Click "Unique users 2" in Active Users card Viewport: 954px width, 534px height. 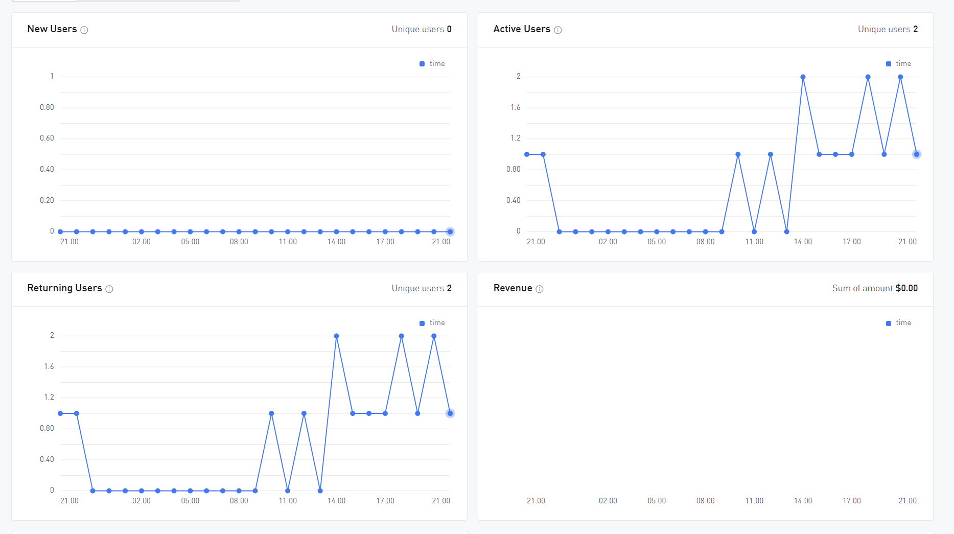coord(888,29)
